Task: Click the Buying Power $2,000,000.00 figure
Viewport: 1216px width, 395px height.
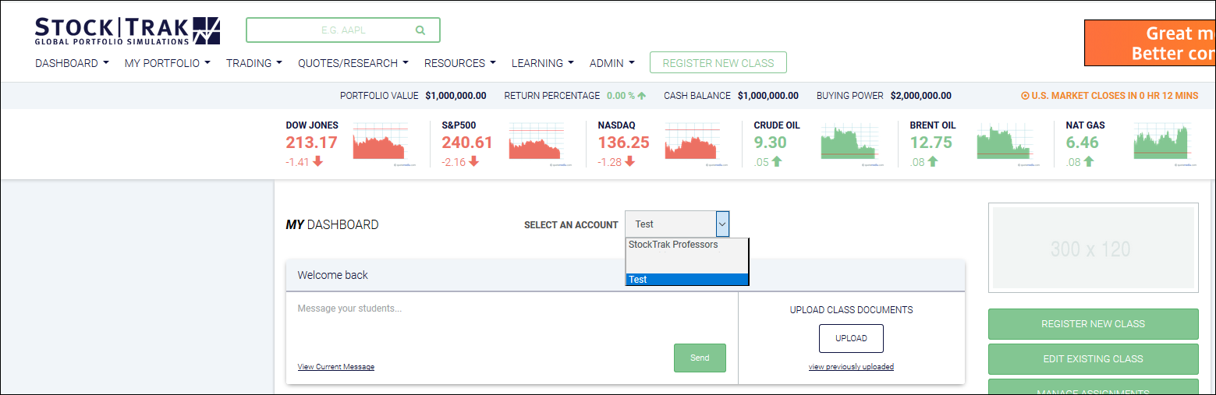Action: click(920, 96)
